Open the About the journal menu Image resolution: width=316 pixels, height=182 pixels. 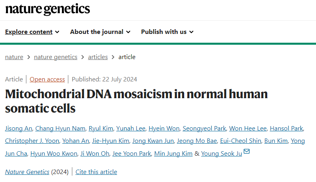click(100, 32)
